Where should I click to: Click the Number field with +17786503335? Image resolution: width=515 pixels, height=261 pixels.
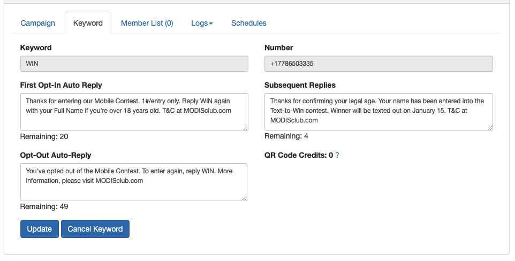(378, 64)
